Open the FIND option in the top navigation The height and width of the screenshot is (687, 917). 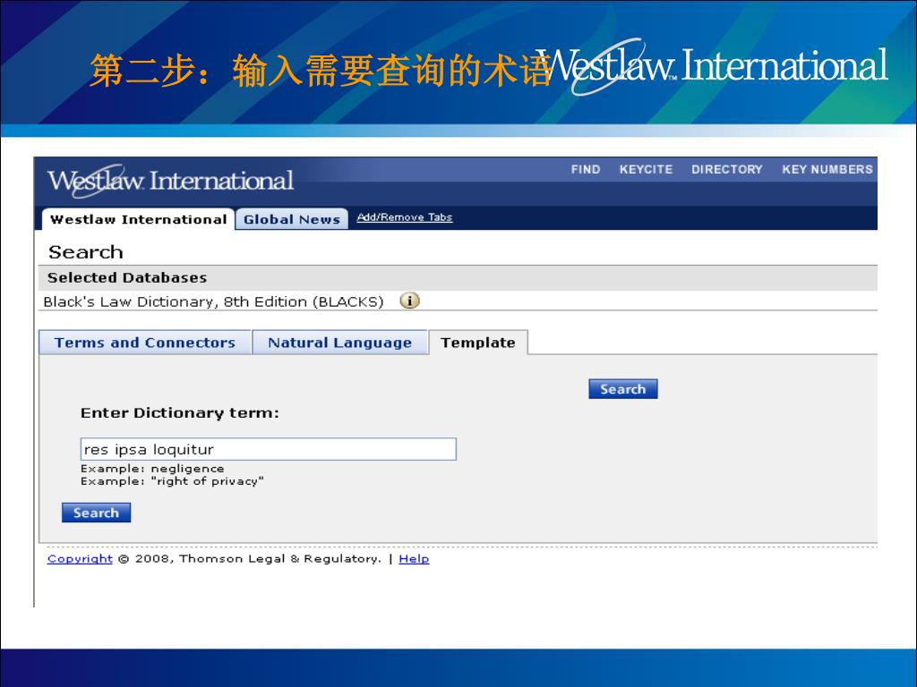click(x=586, y=169)
